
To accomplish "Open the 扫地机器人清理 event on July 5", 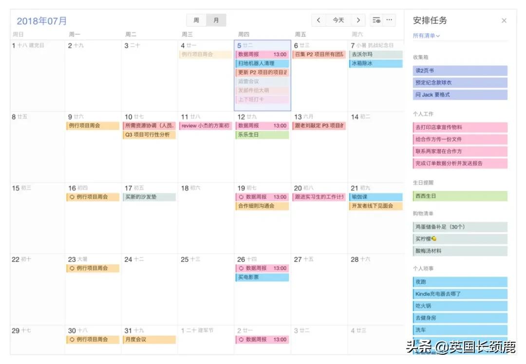I will [x=262, y=63].
